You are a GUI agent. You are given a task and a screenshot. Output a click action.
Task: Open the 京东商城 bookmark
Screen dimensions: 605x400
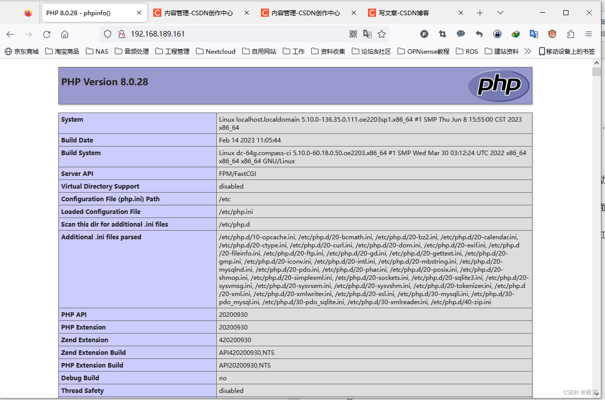pyautogui.click(x=21, y=51)
